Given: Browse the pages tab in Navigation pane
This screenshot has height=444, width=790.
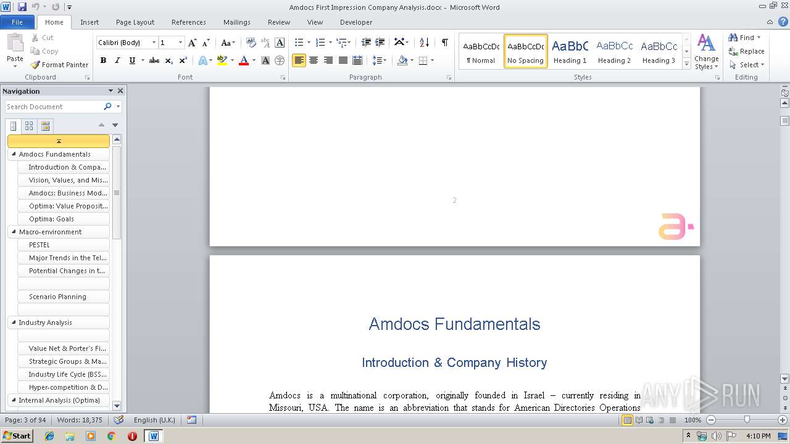Looking at the screenshot, I should coord(29,126).
